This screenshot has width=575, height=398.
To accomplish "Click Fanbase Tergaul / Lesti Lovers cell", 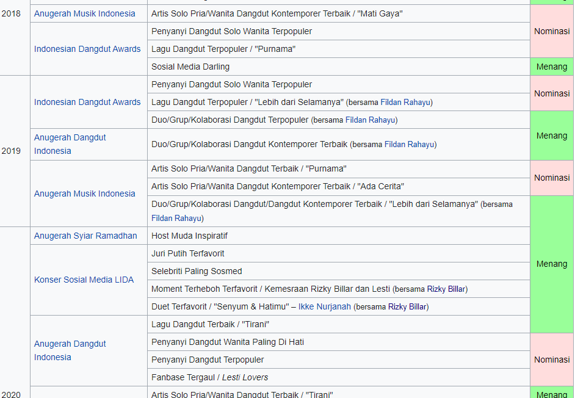I will (339, 377).
